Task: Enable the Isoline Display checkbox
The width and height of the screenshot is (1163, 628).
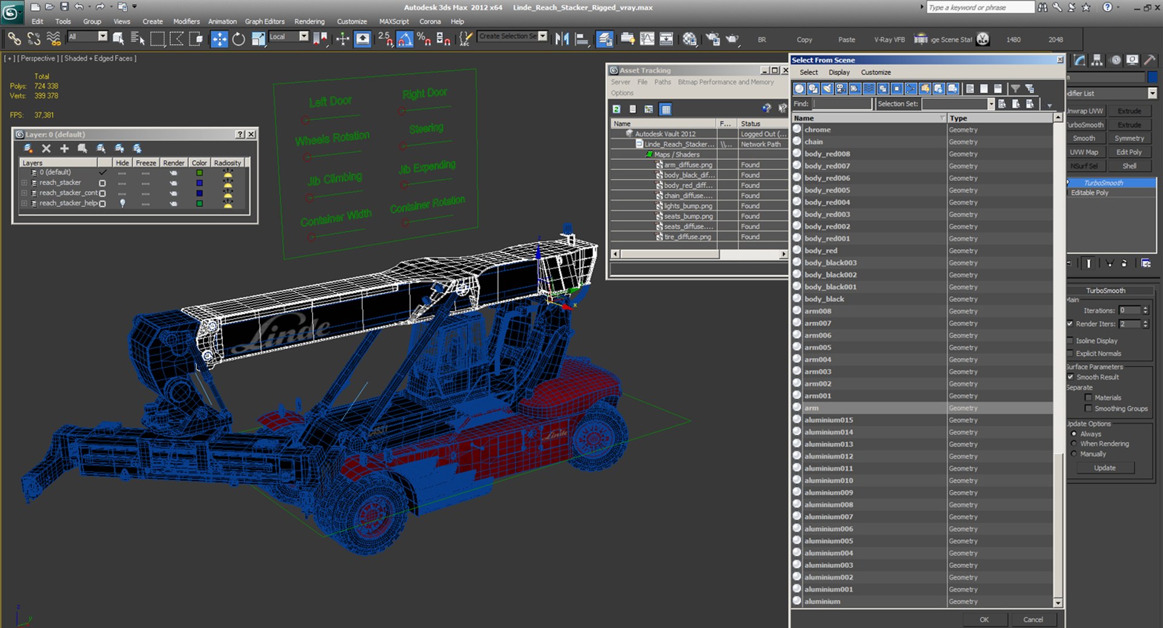Action: click(x=1070, y=341)
